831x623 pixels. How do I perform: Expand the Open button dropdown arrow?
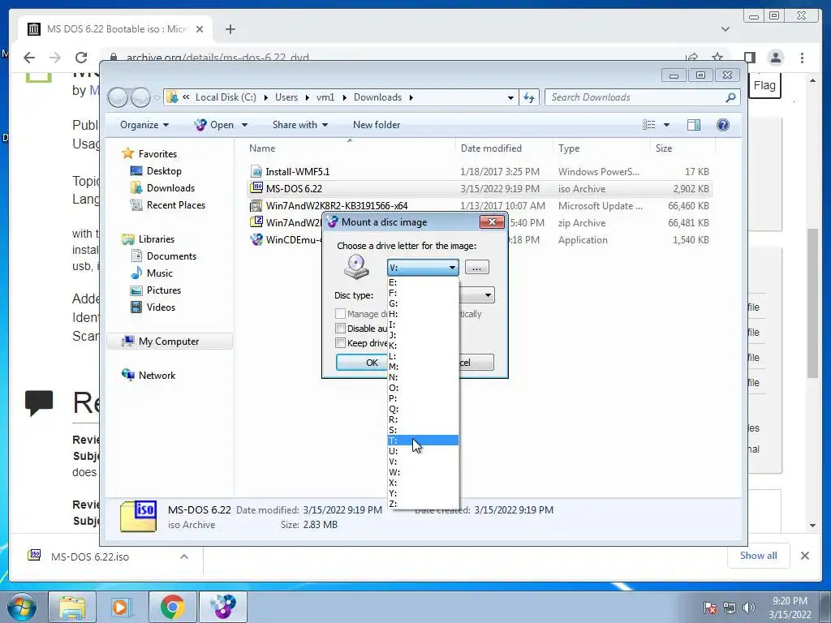pyautogui.click(x=244, y=125)
